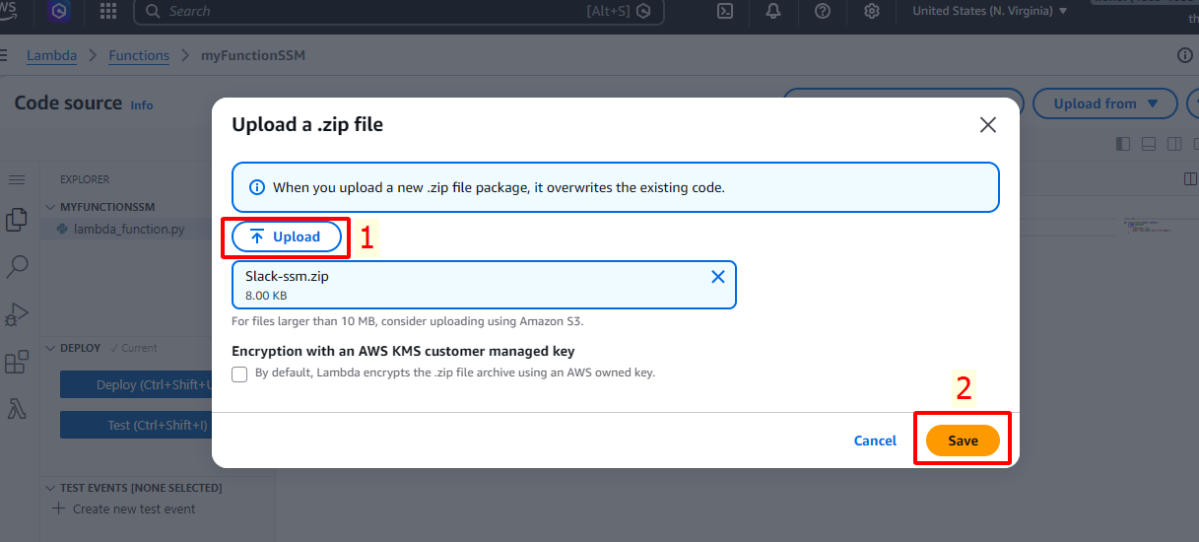Collapse the MYFUNCTIONSSM explorer section
The height and width of the screenshot is (542, 1199).
51,207
